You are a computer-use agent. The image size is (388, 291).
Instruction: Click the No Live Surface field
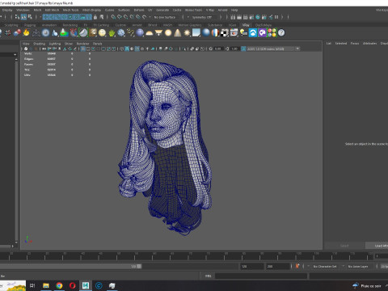pos(166,17)
